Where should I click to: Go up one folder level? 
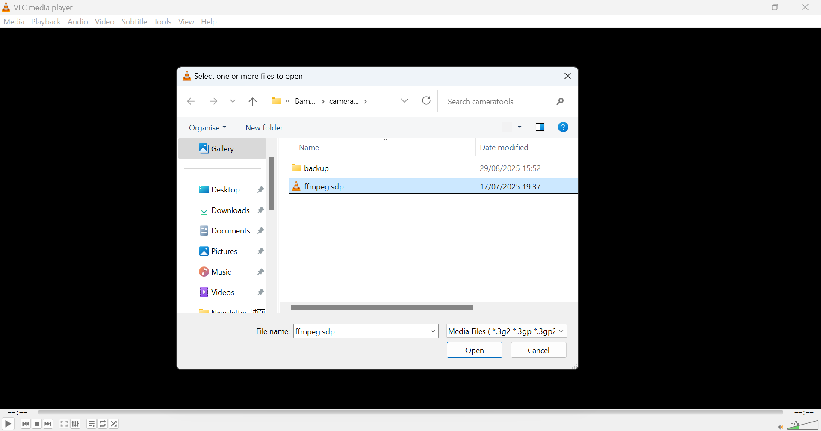(x=253, y=101)
